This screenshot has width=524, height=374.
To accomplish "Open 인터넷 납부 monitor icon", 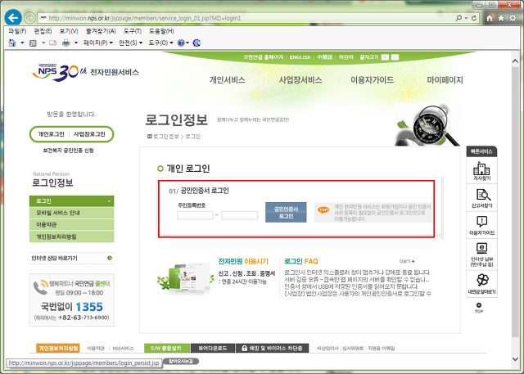I will click(x=481, y=255).
